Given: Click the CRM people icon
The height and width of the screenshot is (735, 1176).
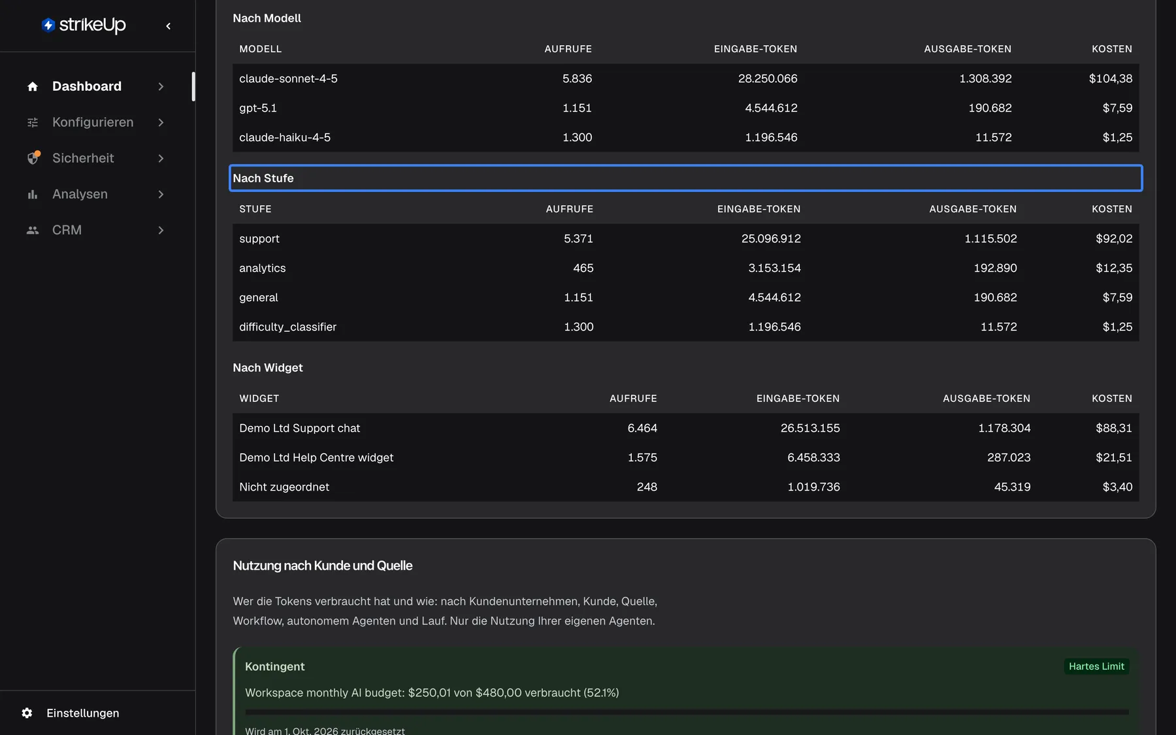Looking at the screenshot, I should [x=33, y=230].
